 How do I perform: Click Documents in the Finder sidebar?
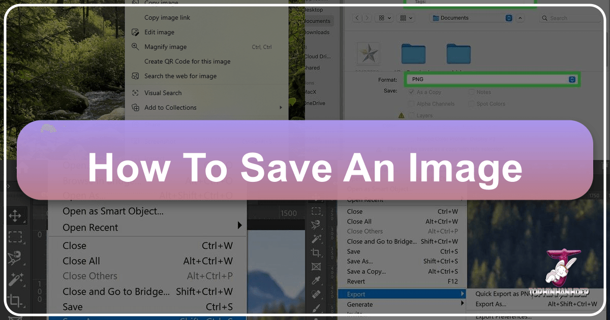click(x=317, y=21)
